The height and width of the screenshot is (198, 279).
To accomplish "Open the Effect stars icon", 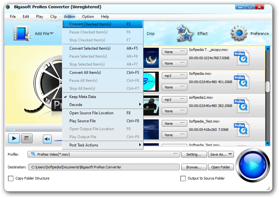I will click(x=184, y=33).
